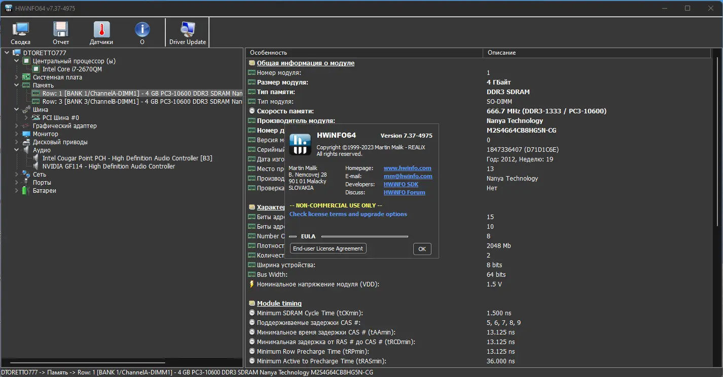
Task: Select the CAS latencies value 5, 6, 7, 8, 9
Action: (x=504, y=323)
